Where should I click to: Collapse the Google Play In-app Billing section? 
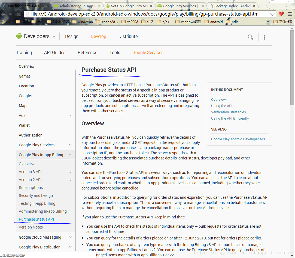[x=70, y=155]
